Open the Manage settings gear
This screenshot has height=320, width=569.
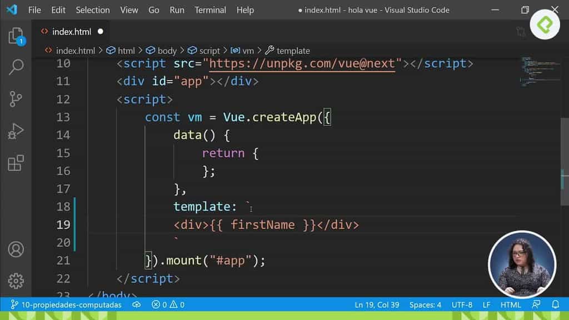pos(16,281)
